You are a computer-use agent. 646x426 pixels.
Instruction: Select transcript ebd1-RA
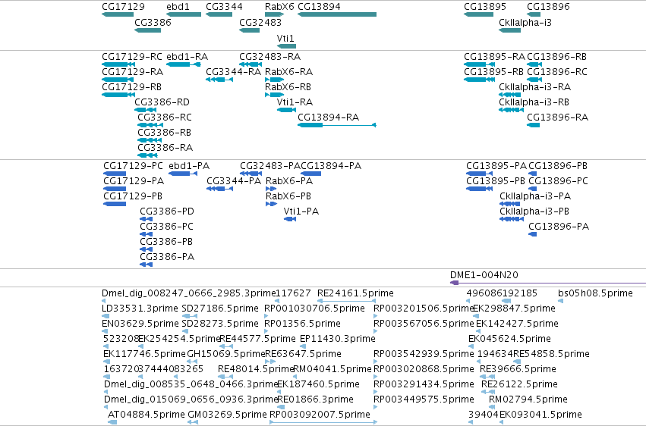184,64
